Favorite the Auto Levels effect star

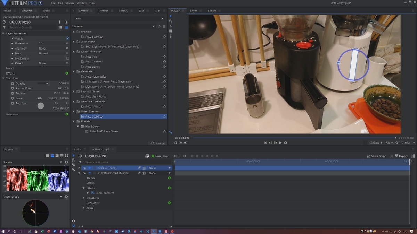tap(164, 67)
